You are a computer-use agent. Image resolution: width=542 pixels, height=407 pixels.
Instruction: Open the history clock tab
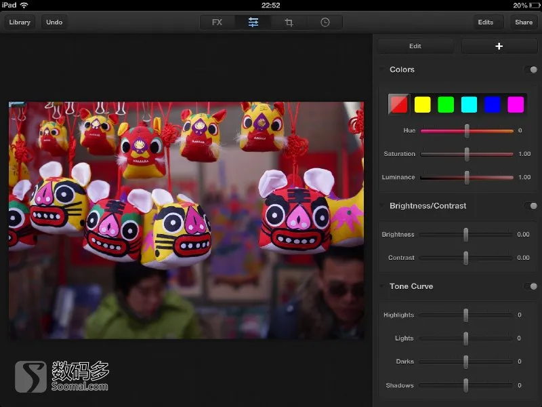[325, 22]
